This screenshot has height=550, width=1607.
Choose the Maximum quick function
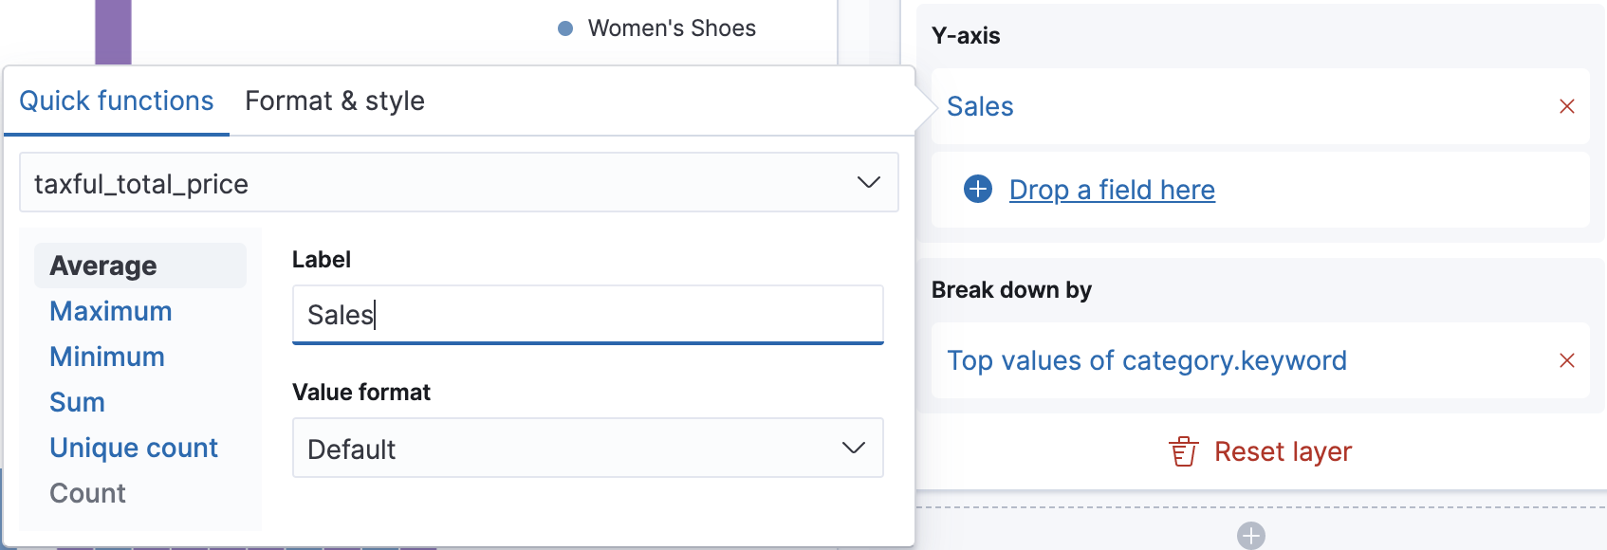[x=111, y=311]
